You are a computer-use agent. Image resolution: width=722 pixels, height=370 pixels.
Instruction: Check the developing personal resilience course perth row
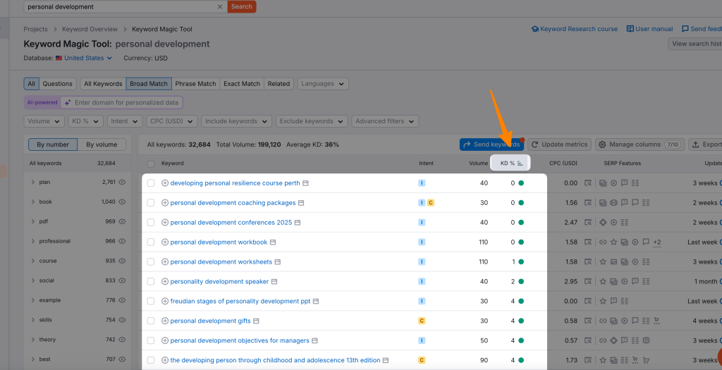(x=151, y=183)
